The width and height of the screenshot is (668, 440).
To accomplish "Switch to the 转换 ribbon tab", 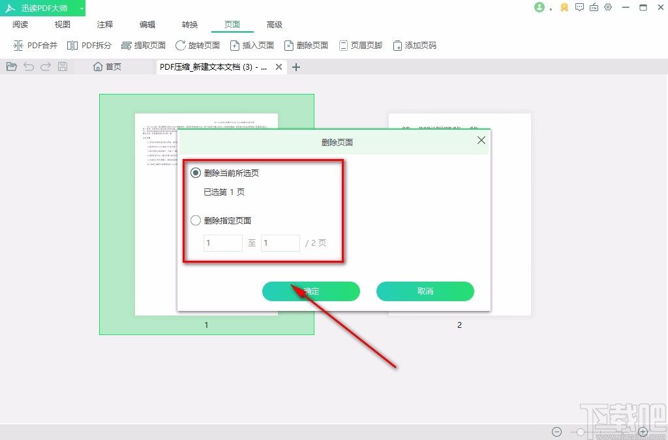I will pos(189,24).
